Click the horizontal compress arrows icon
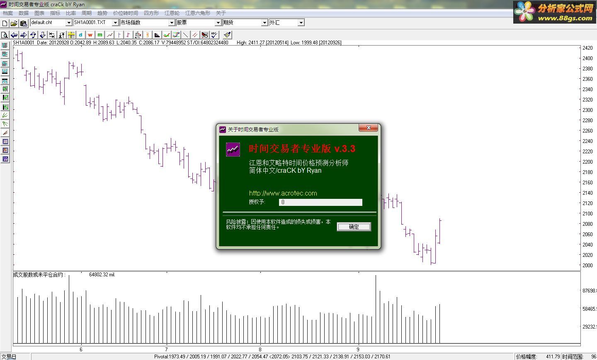This screenshot has width=597, height=360. [52, 35]
